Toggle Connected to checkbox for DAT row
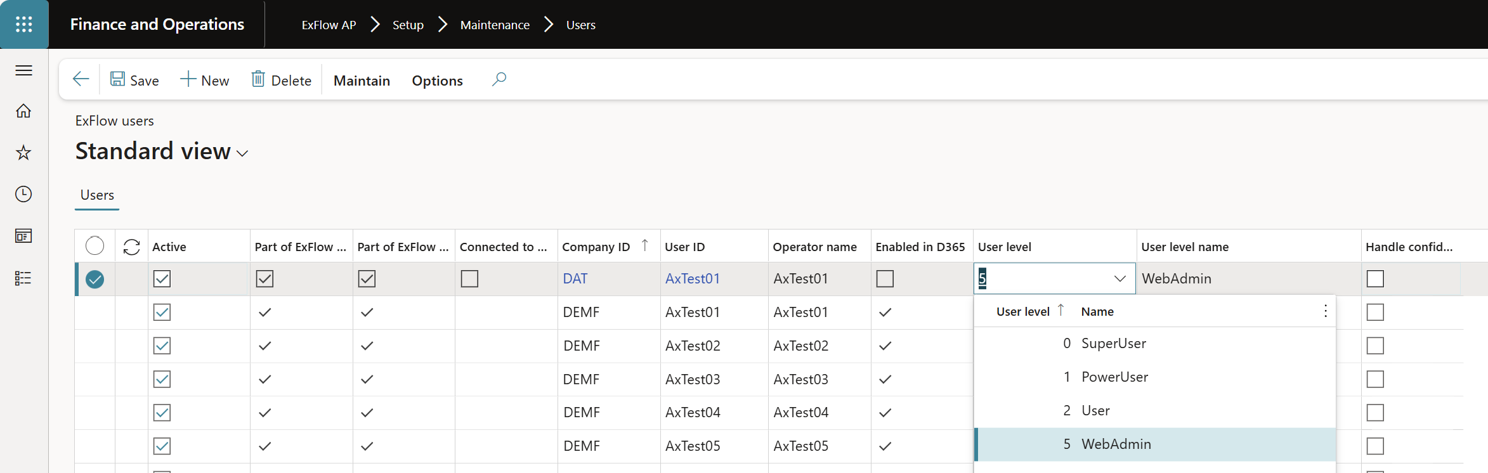 469,279
